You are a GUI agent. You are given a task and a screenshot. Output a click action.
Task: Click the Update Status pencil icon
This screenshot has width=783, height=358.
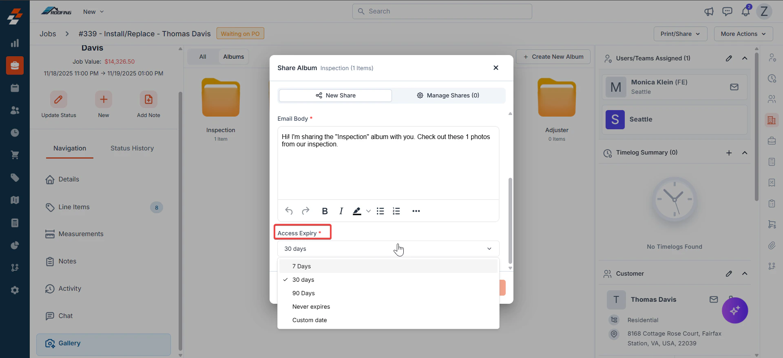pyautogui.click(x=59, y=99)
